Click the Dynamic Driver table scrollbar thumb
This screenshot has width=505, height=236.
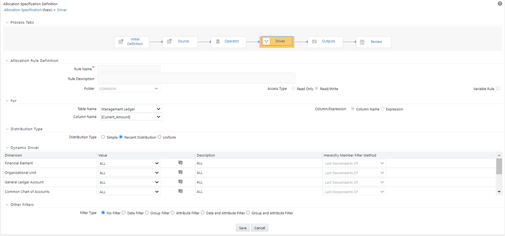click(x=499, y=166)
